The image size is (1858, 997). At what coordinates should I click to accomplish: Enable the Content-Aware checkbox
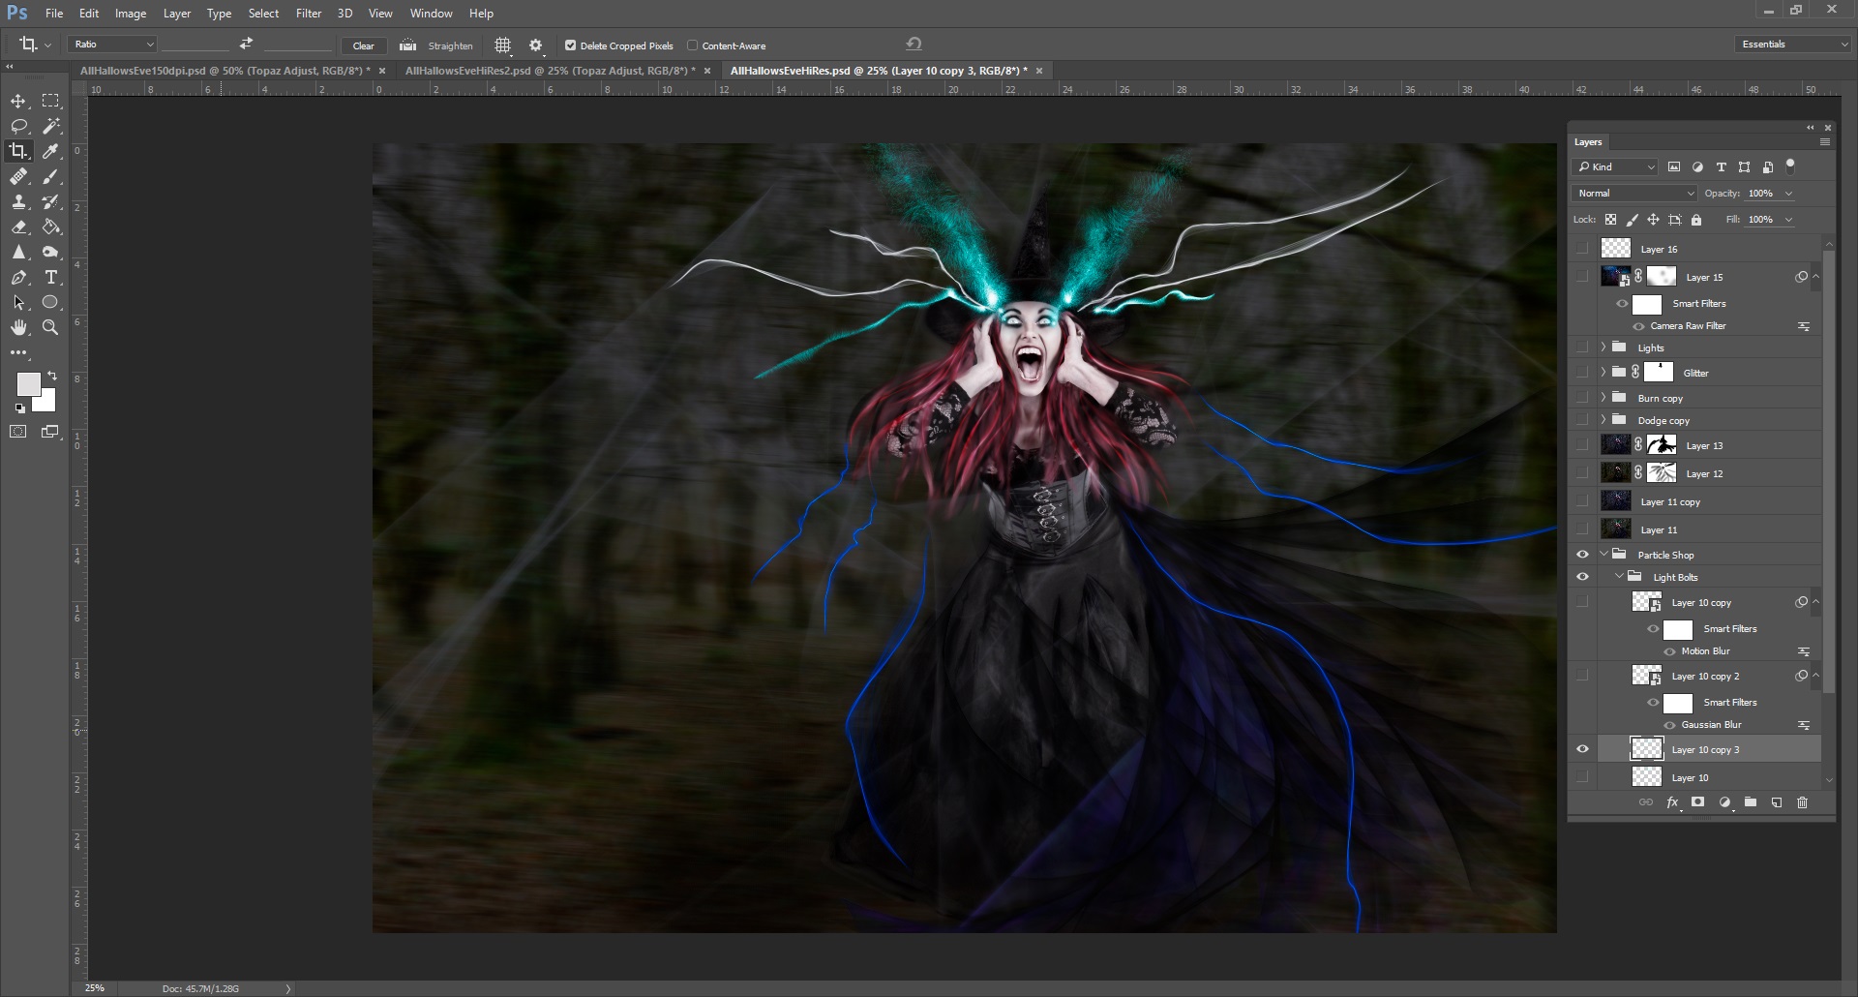(x=692, y=45)
